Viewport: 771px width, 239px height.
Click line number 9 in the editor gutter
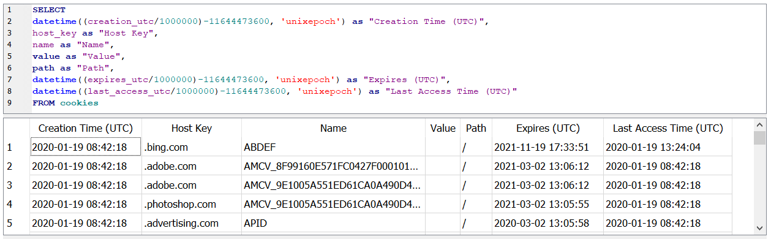pyautogui.click(x=10, y=103)
